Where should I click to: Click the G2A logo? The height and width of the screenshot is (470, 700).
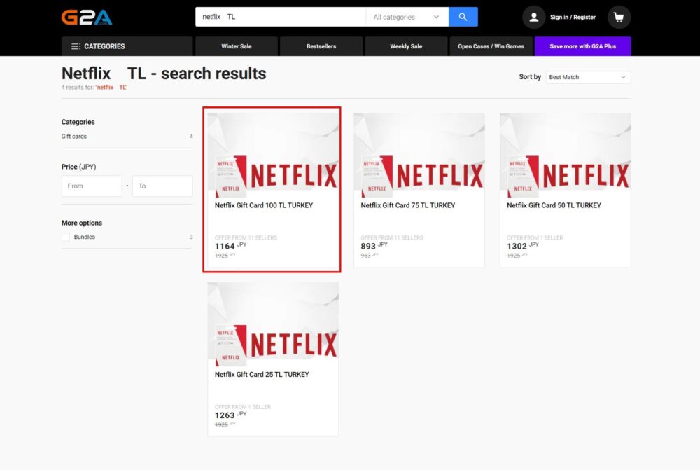pos(87,18)
